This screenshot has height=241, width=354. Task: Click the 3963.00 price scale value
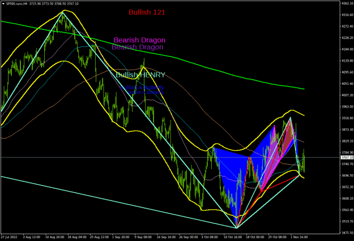click(347, 106)
